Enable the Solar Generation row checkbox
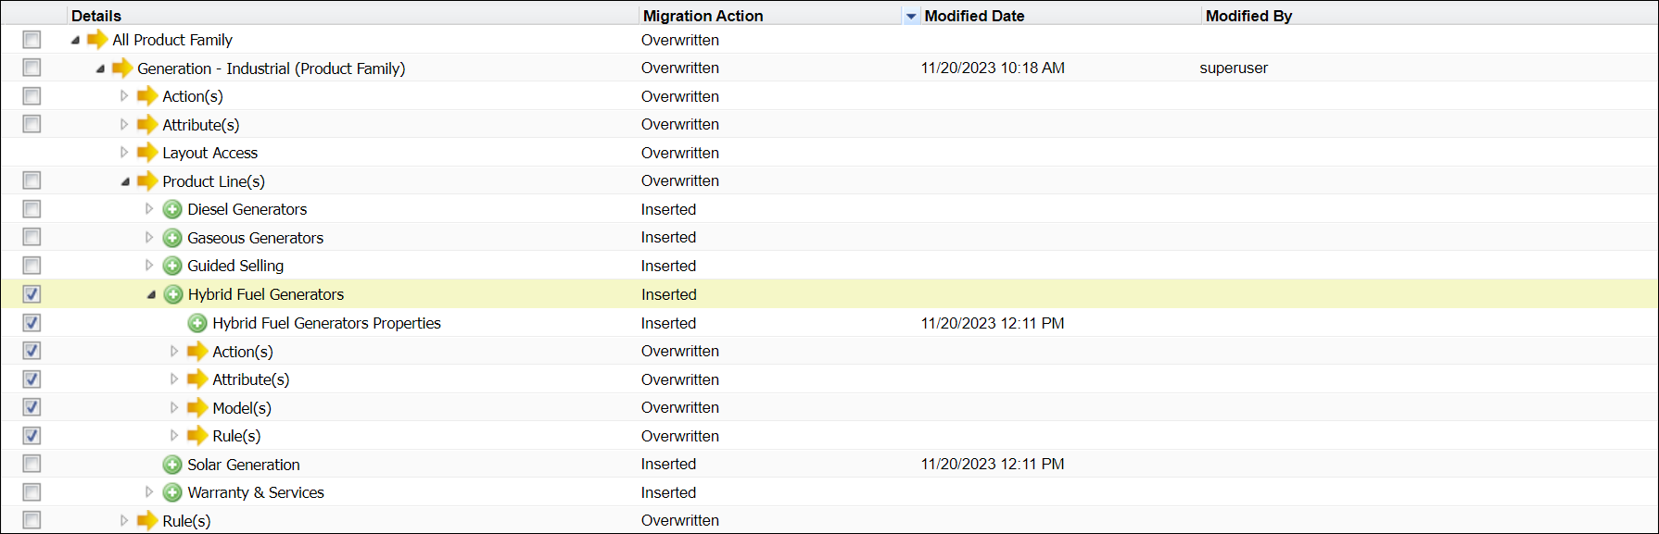The width and height of the screenshot is (1659, 534). click(32, 465)
